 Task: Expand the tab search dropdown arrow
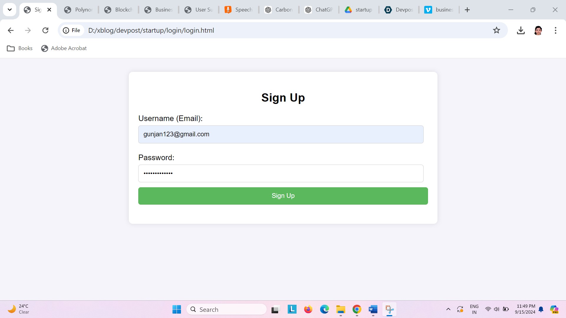point(10,10)
